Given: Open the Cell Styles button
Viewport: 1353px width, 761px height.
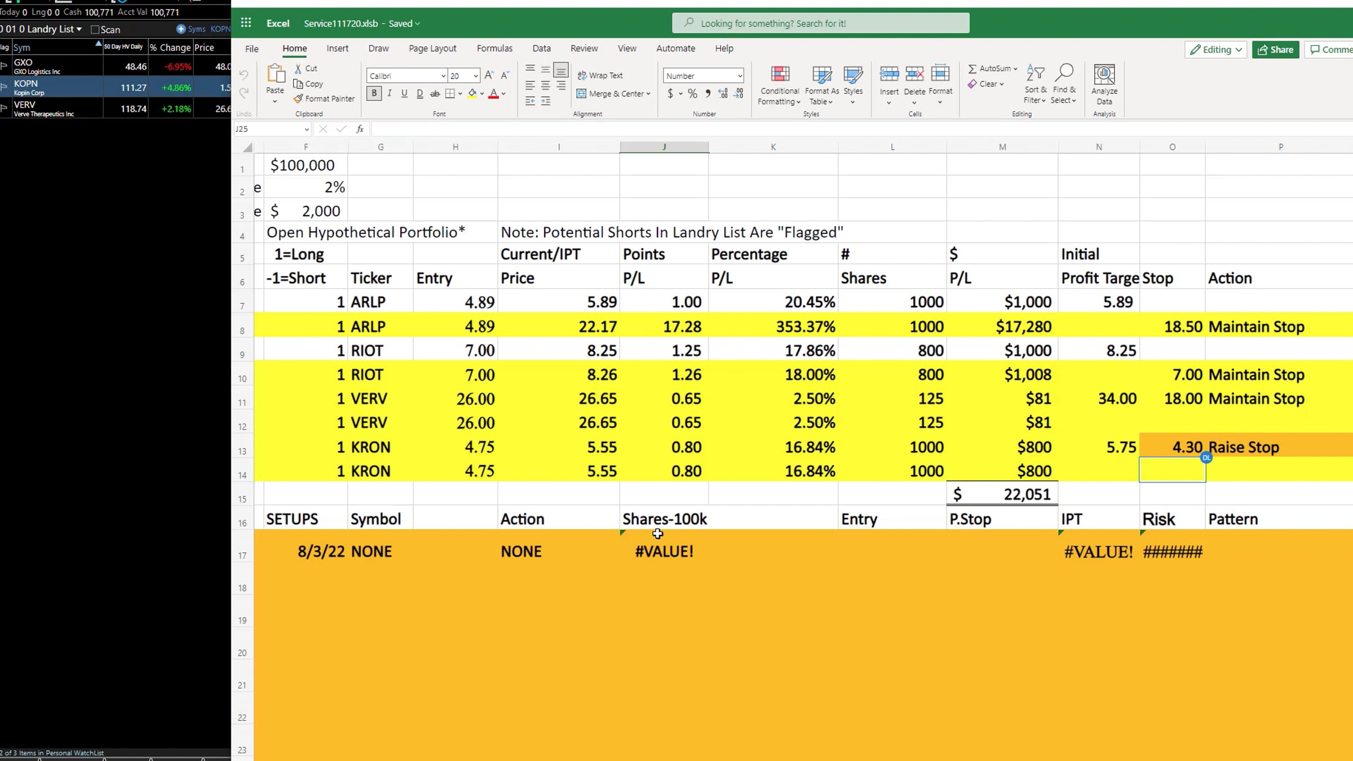Looking at the screenshot, I should 852,85.
